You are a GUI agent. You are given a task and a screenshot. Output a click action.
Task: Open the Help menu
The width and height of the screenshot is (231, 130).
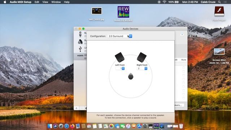coord(67,2)
